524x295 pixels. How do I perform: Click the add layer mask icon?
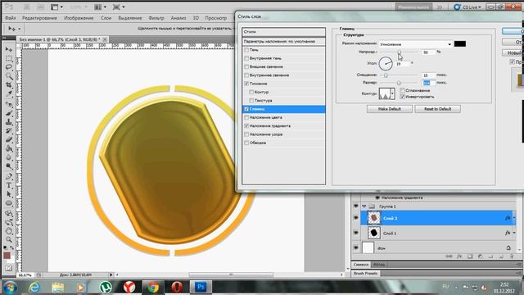[x=470, y=256]
